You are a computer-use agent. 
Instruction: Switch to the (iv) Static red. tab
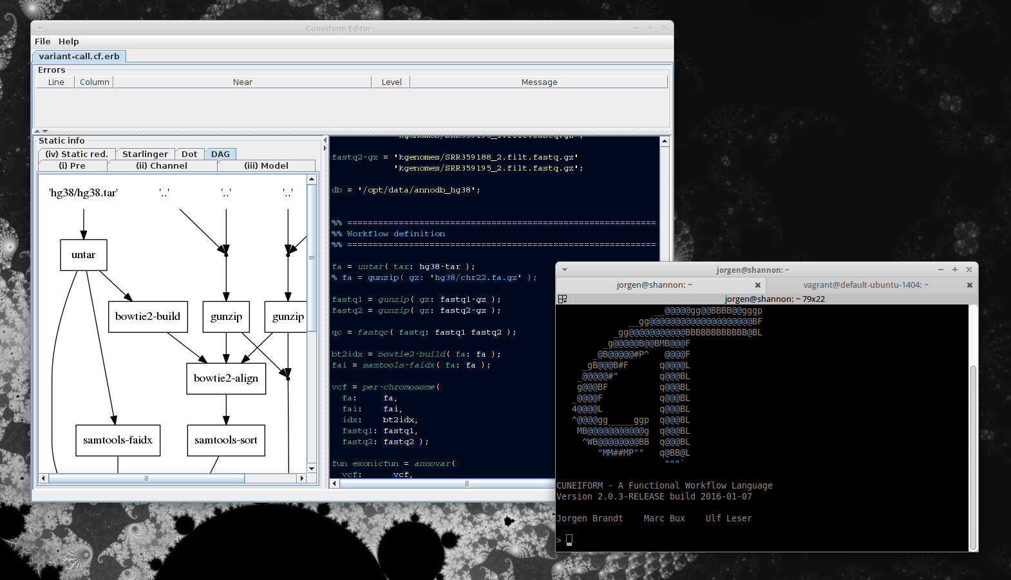[77, 154]
